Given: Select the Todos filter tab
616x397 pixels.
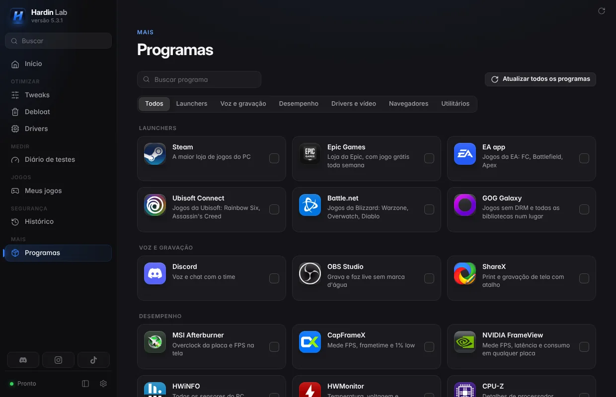Looking at the screenshot, I should (x=154, y=104).
